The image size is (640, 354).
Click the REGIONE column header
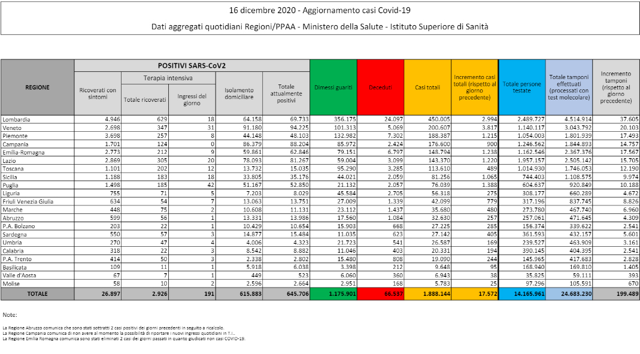[x=38, y=87]
